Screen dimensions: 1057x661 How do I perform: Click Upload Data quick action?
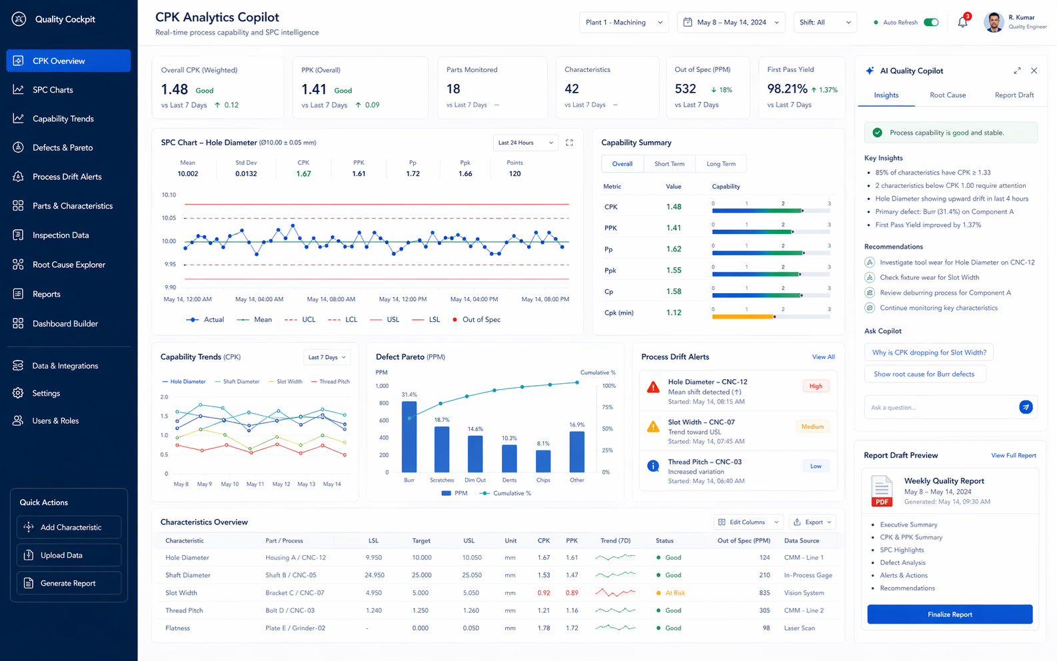(69, 555)
